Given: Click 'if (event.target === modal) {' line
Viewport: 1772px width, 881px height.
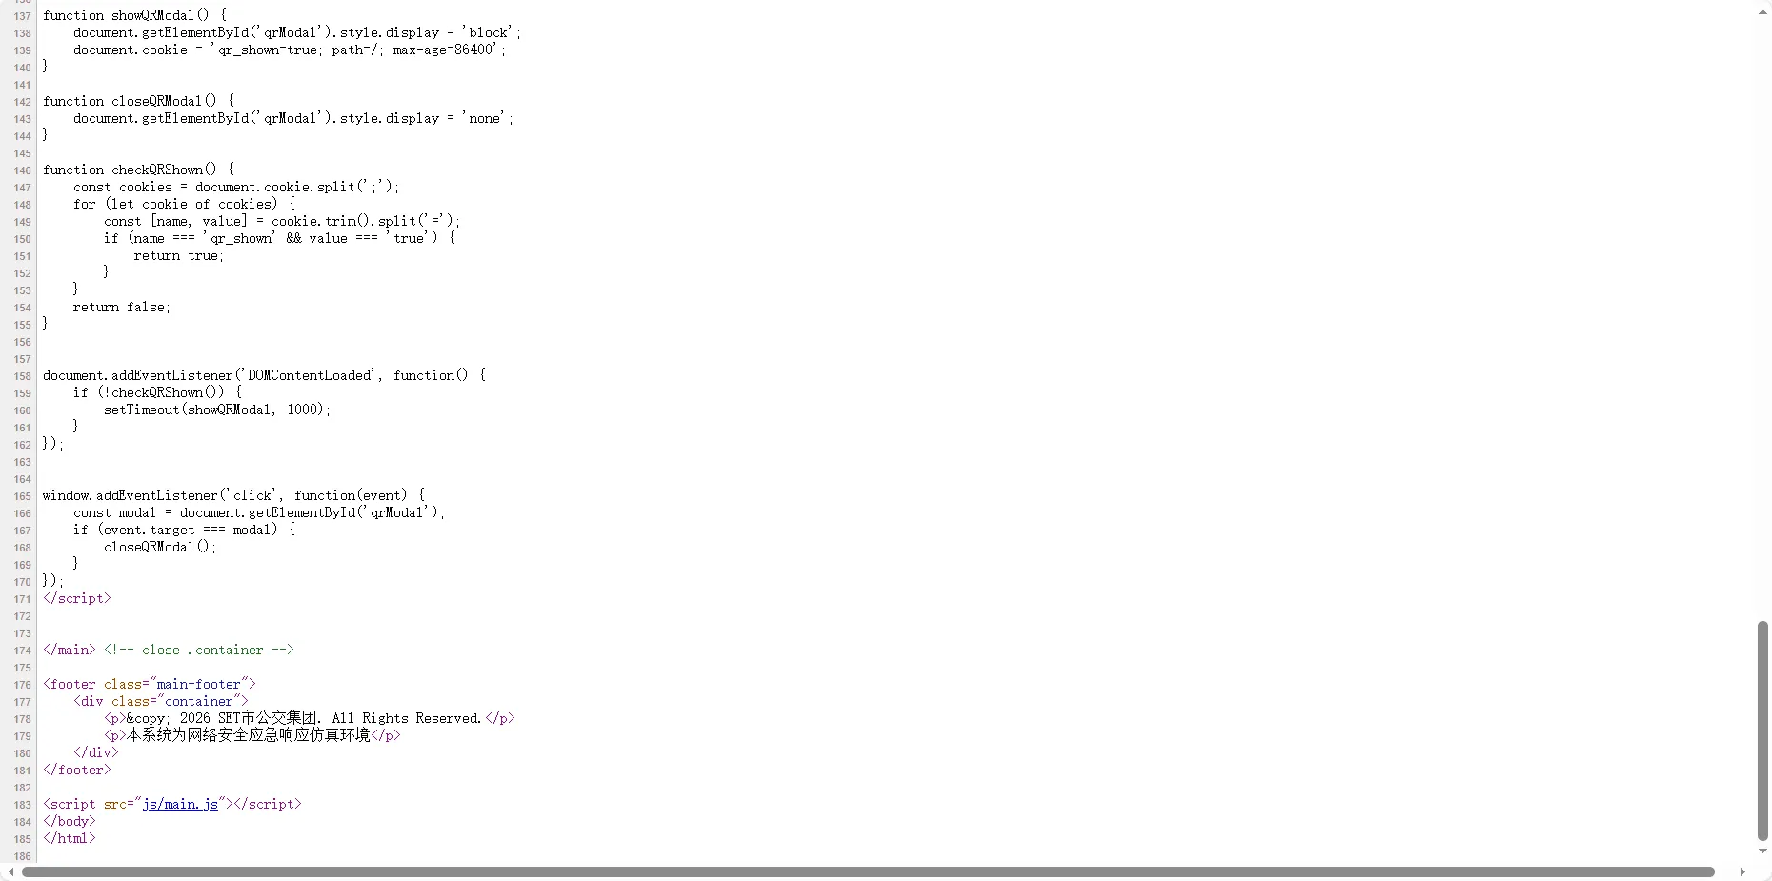Looking at the screenshot, I should point(185,530).
